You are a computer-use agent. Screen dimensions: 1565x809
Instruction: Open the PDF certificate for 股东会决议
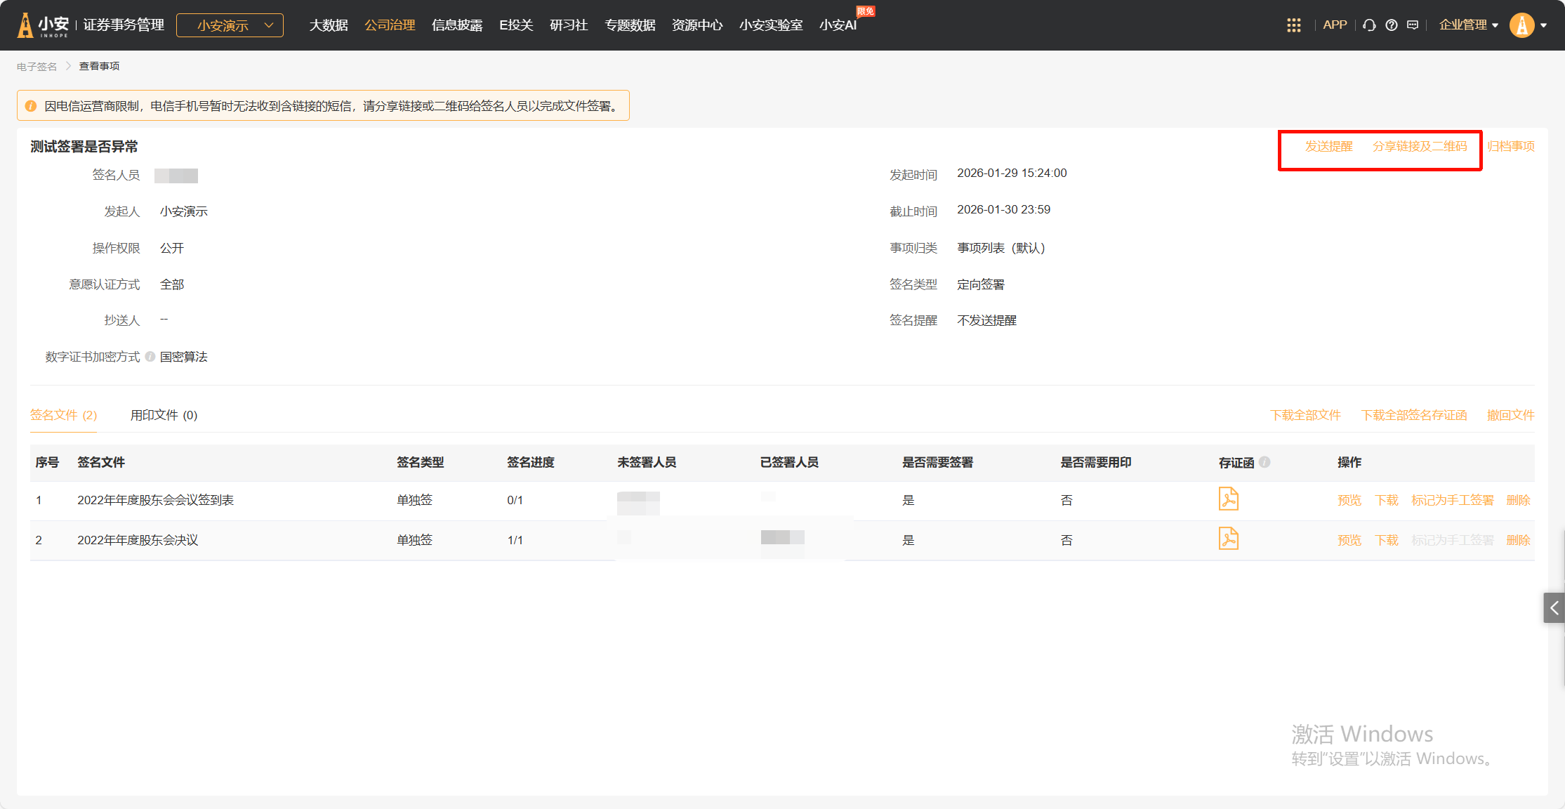1228,539
